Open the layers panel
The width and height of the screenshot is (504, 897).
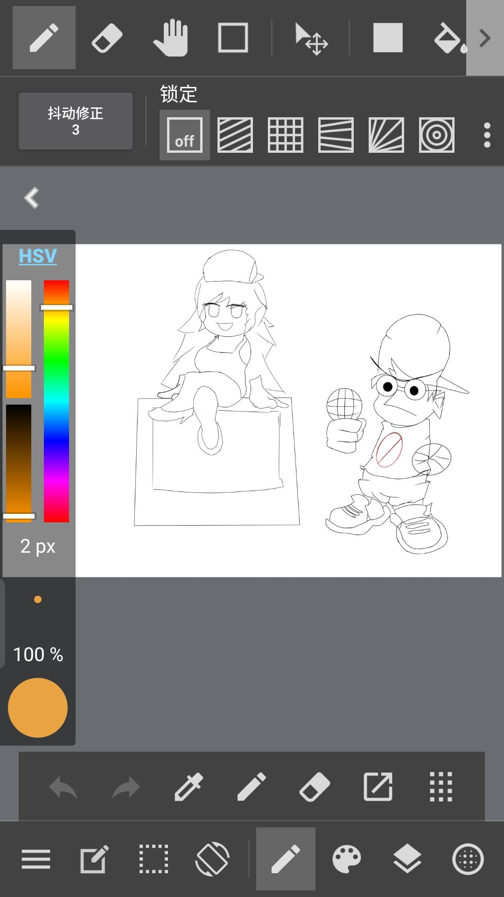click(x=407, y=859)
